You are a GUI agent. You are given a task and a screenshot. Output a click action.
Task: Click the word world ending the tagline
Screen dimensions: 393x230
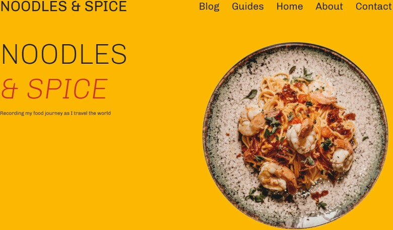tap(104, 113)
